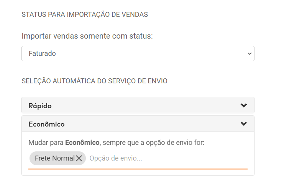The image size is (307, 190).
Task: Click the "sempre que a opção de envio for" text
Action: click(153, 143)
